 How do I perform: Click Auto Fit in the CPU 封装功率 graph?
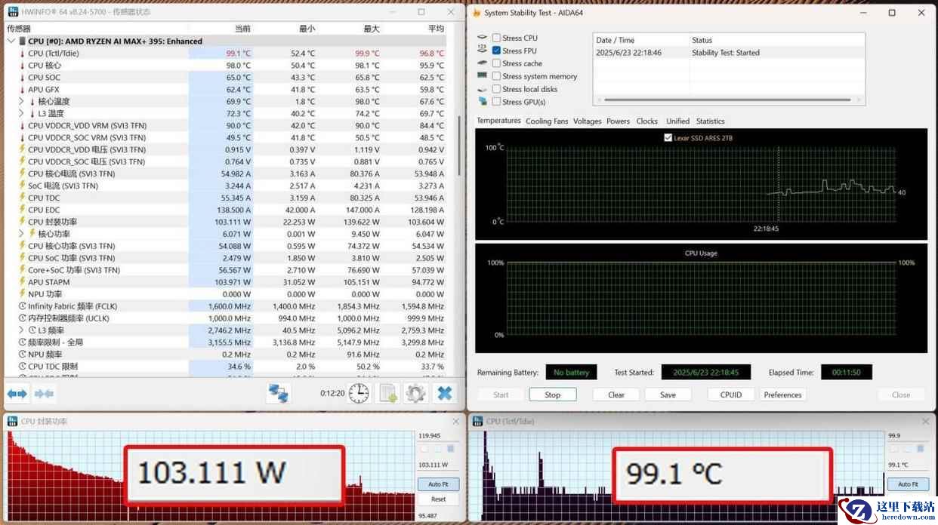[438, 484]
